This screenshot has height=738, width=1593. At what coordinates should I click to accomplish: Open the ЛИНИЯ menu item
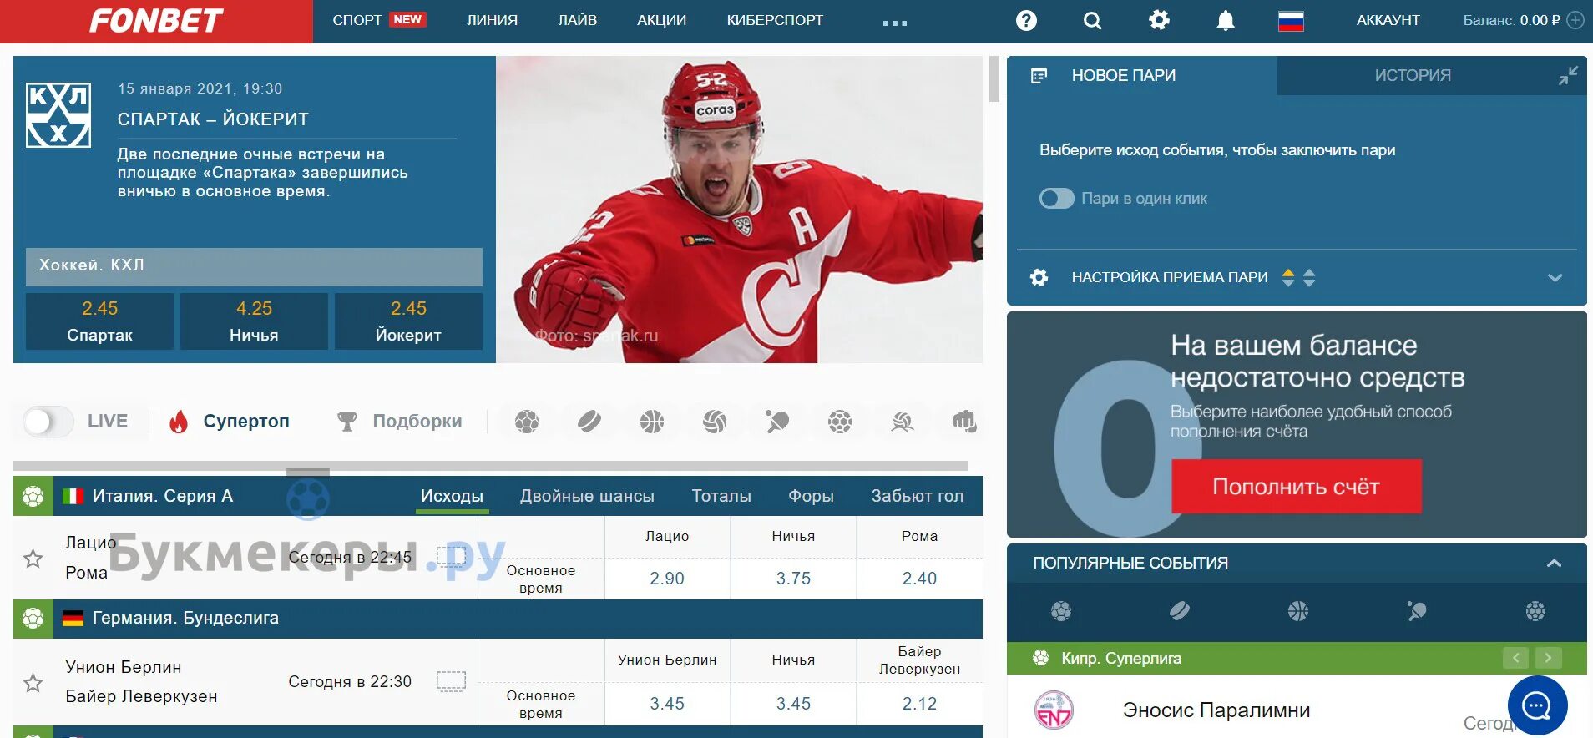tap(492, 20)
